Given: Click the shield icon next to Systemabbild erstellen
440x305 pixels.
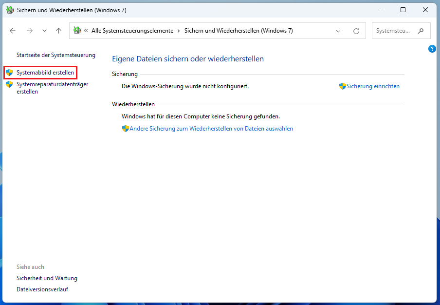Looking at the screenshot, I should click(x=9, y=72).
